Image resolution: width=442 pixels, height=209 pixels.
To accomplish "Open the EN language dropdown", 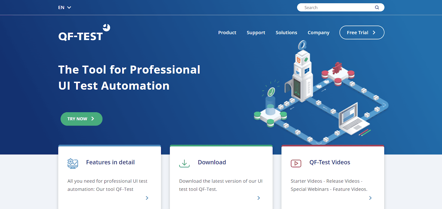I will [65, 7].
